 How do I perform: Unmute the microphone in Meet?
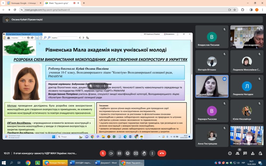103,153
